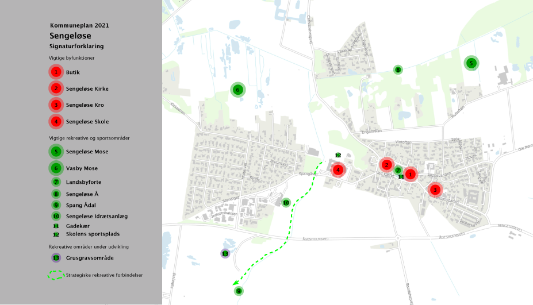Screen dimensions: 533x305
Task: Click green marker 7 Landsbyforte on the map
Action: [398, 170]
